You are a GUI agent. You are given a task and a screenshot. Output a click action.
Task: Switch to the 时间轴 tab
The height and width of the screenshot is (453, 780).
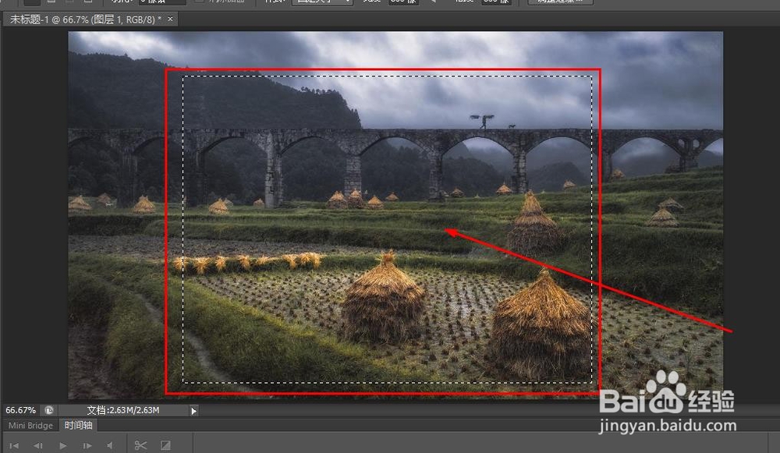78,425
